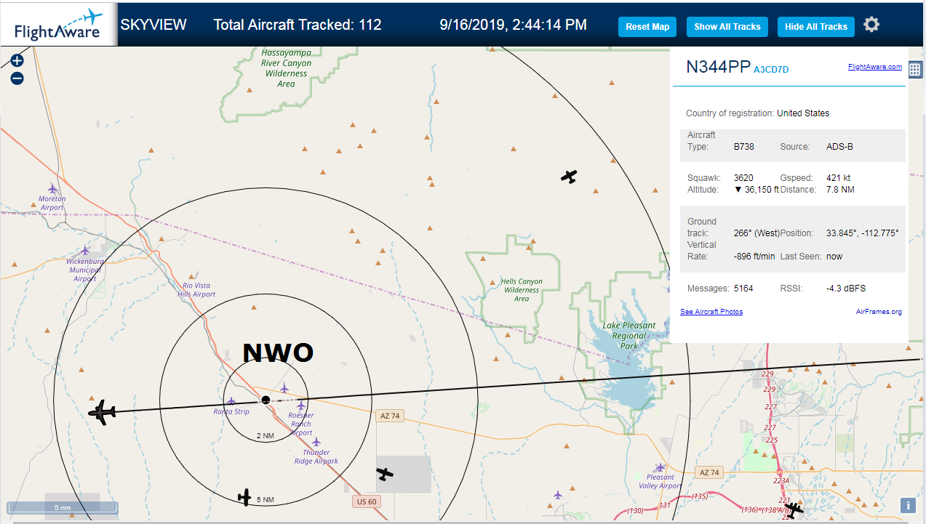Click the AZ 74 highway shield near the range ring
Screen dimensions: 926x524
[389, 416]
